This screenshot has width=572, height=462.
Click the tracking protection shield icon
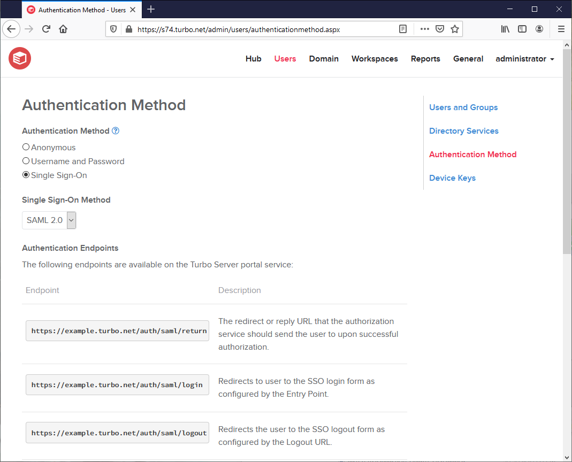(113, 29)
